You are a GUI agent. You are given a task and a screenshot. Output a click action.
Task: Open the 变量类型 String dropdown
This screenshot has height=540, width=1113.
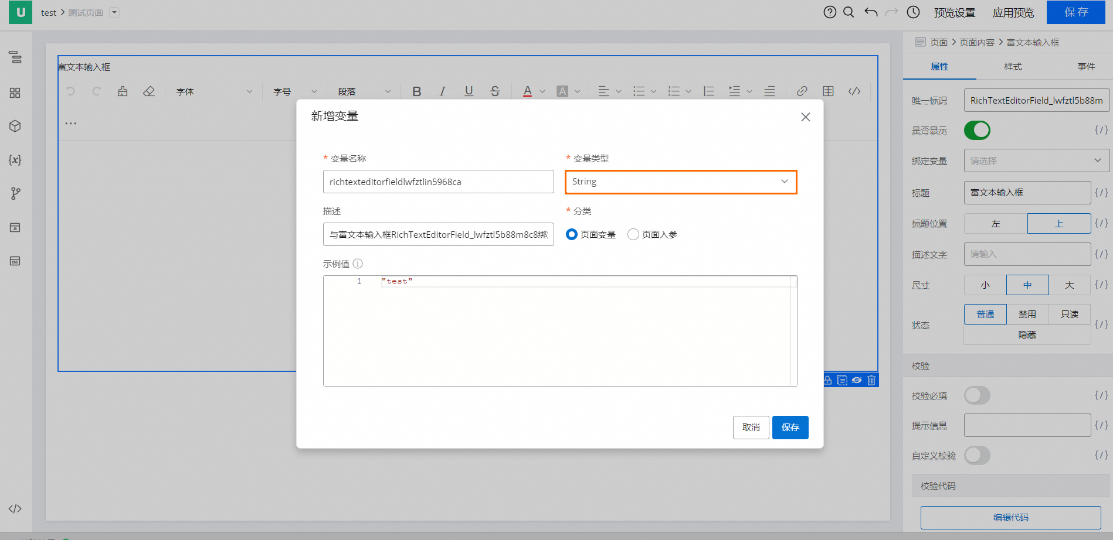(x=681, y=182)
